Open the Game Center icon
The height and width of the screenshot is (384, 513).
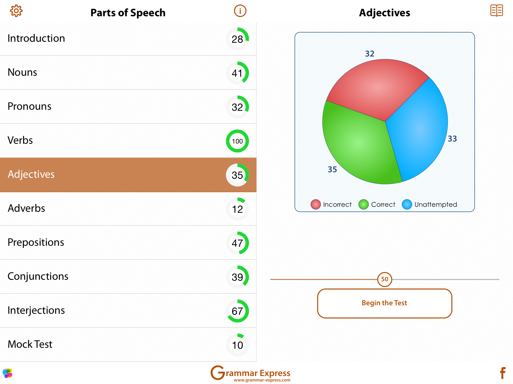tap(8, 373)
